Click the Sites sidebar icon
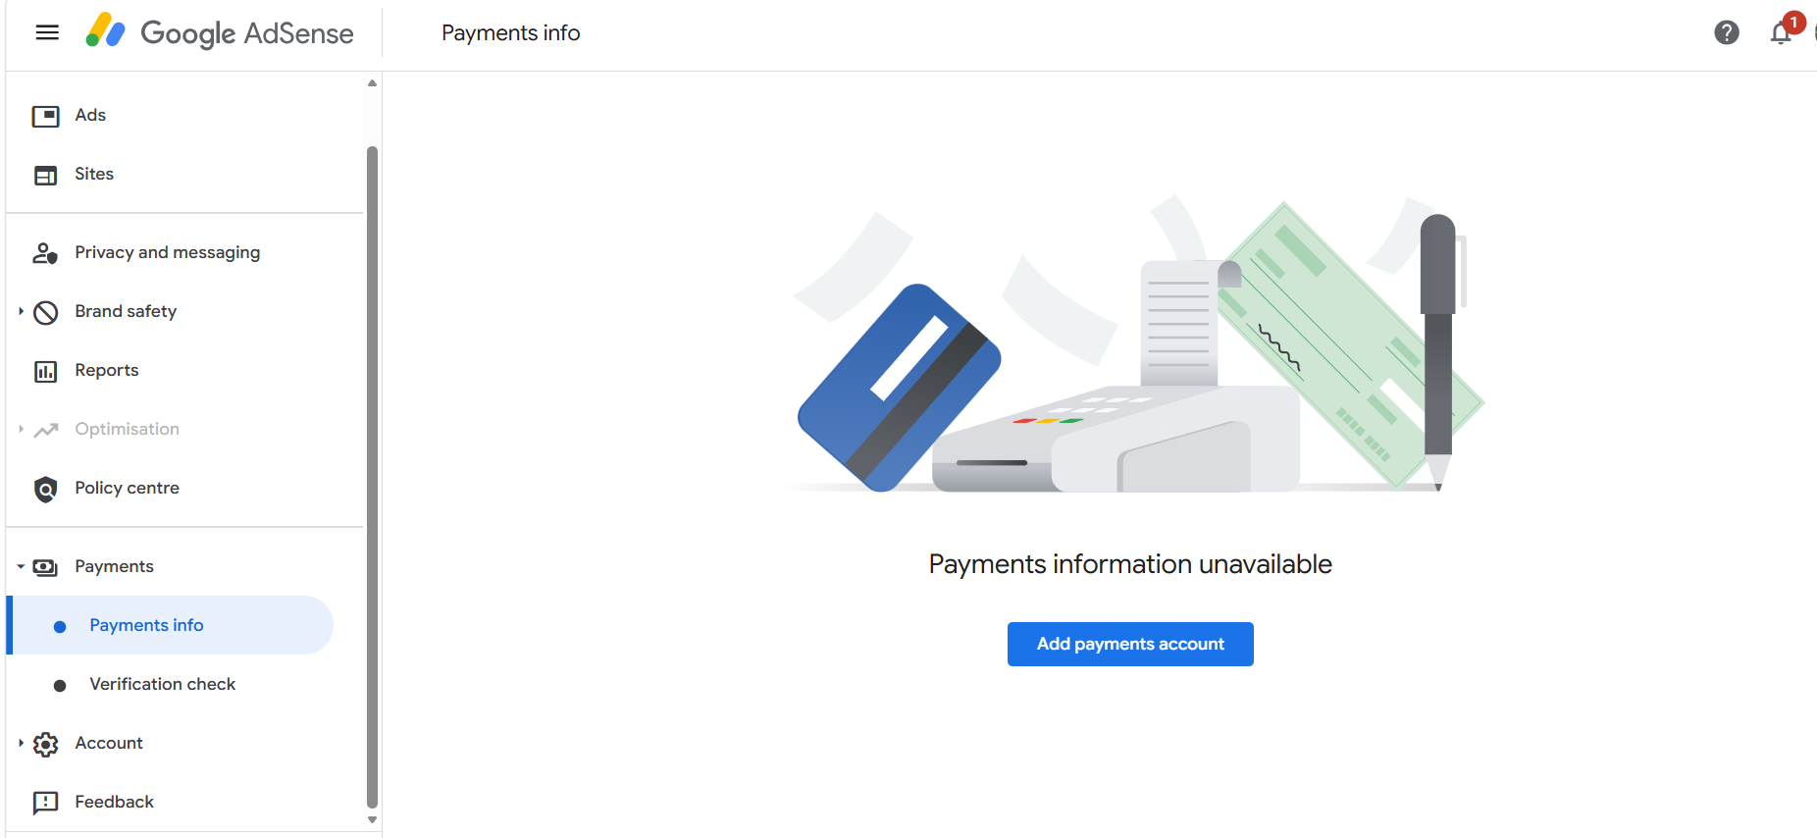 45,175
